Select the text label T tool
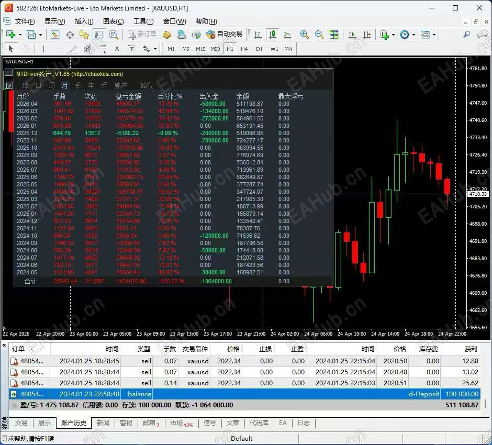492x445 pixels. pyautogui.click(x=132, y=49)
